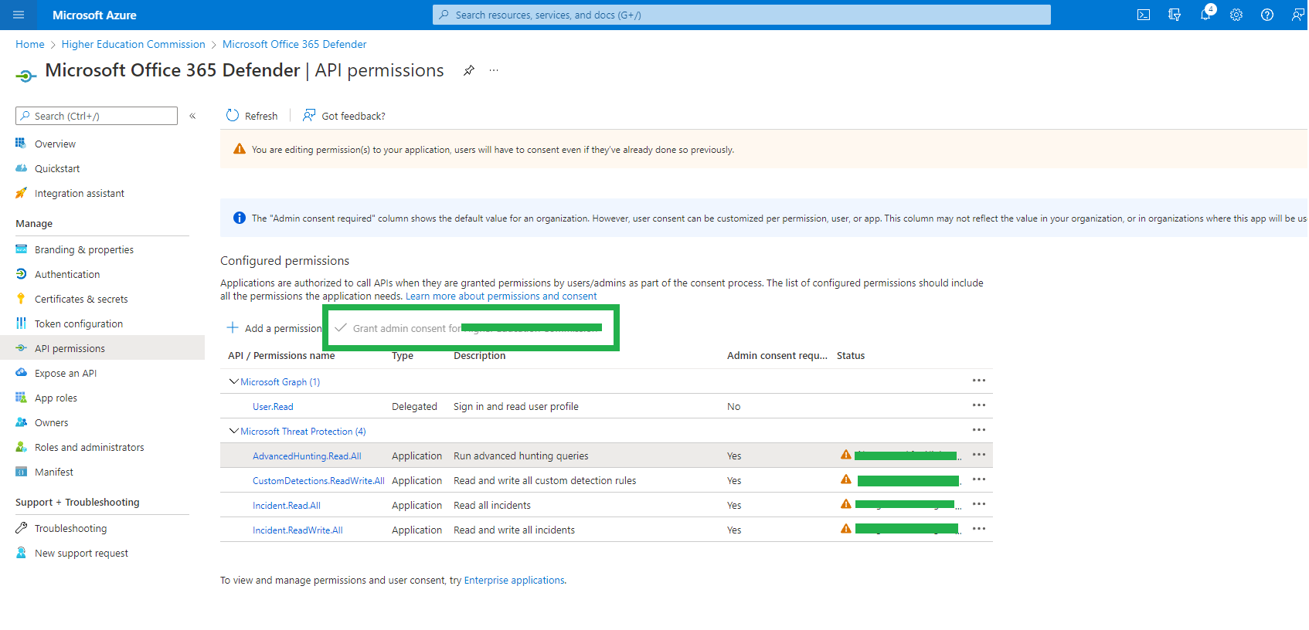Click the Quickstart cloud icon

click(21, 168)
